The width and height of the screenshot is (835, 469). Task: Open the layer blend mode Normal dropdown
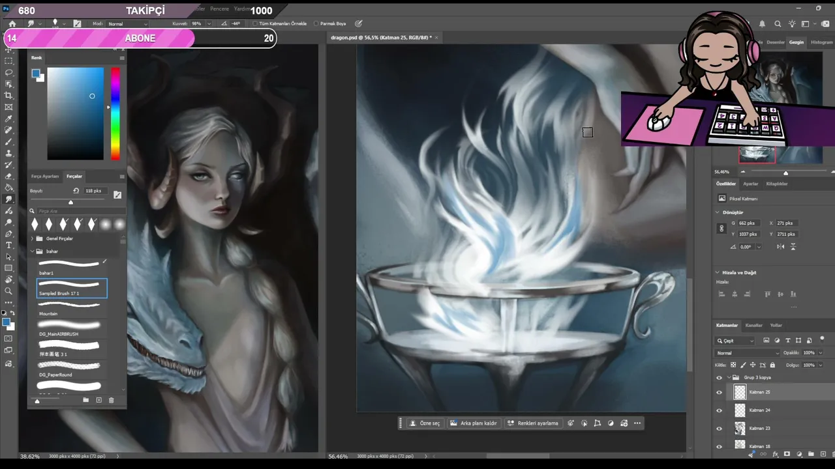click(x=746, y=353)
